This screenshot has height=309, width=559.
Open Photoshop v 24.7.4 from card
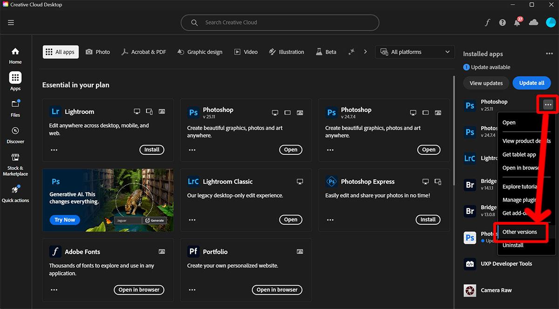(429, 150)
